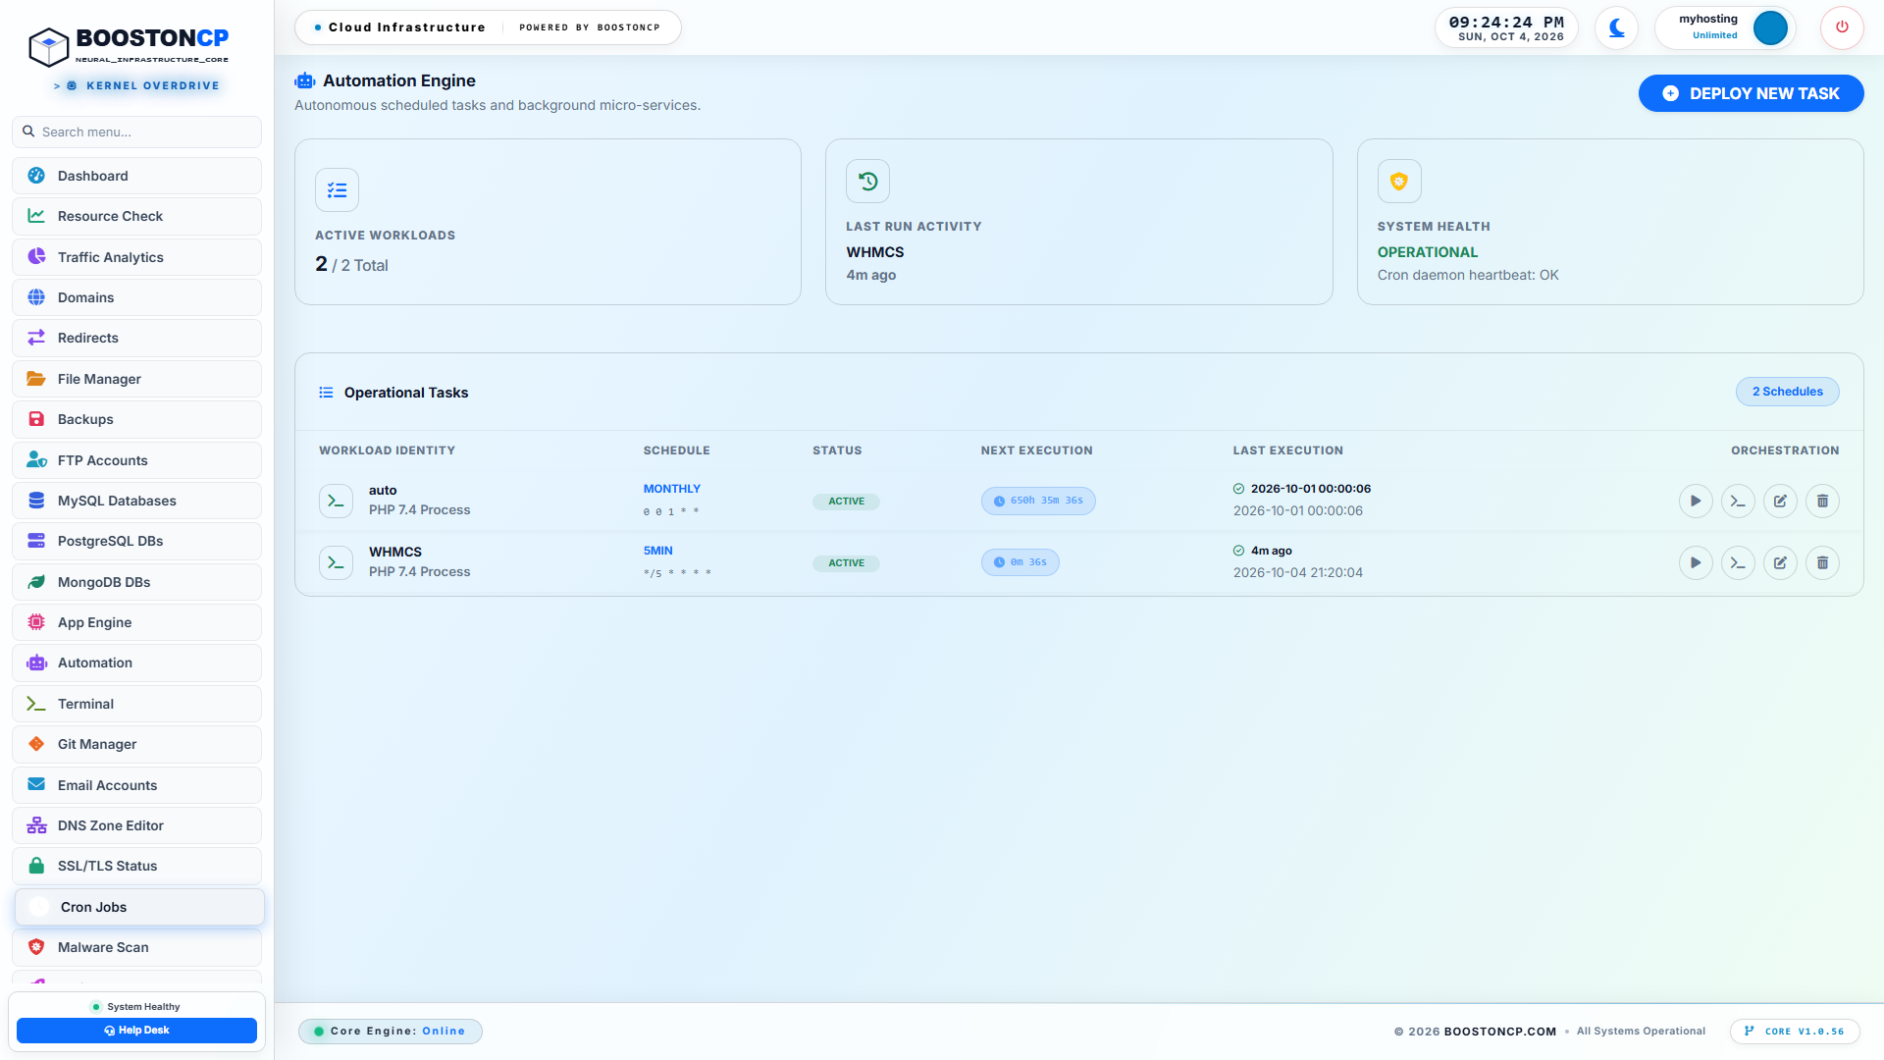Navigate to Domains
Screen dimensions: 1884x1060
click(136, 297)
